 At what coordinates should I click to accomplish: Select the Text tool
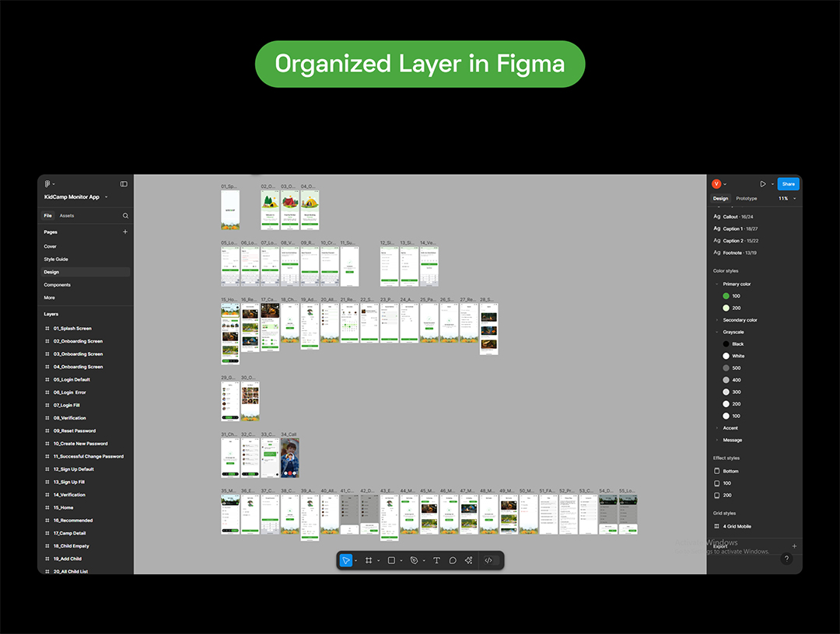pos(436,560)
